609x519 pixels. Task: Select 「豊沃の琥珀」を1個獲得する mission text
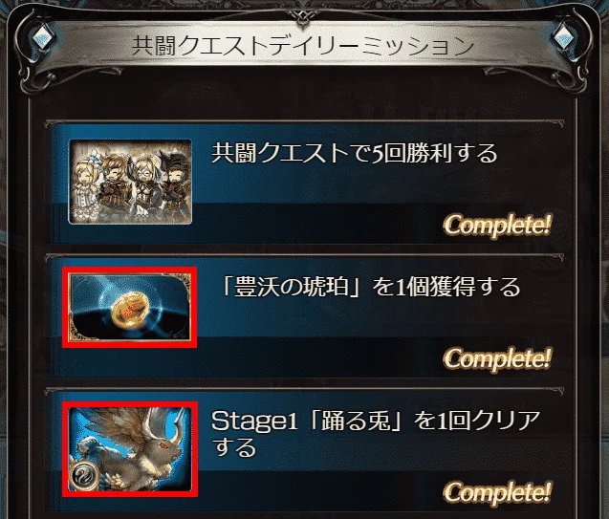369,287
